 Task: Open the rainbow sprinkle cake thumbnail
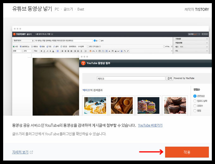point(148,105)
